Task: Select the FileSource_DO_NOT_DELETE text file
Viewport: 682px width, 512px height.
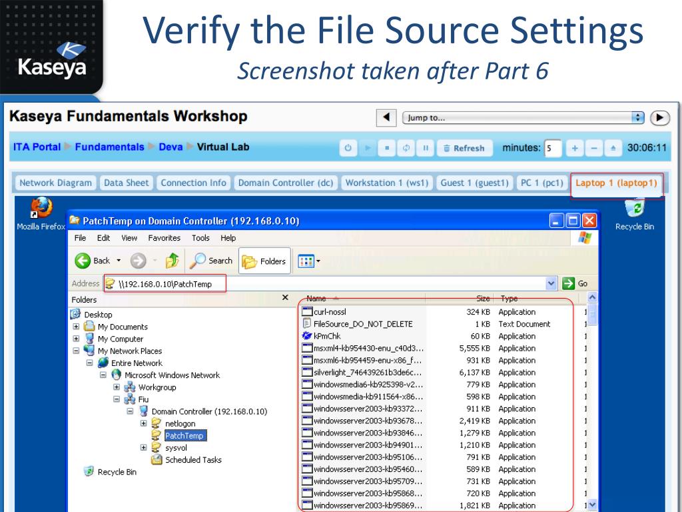Action: point(363,324)
